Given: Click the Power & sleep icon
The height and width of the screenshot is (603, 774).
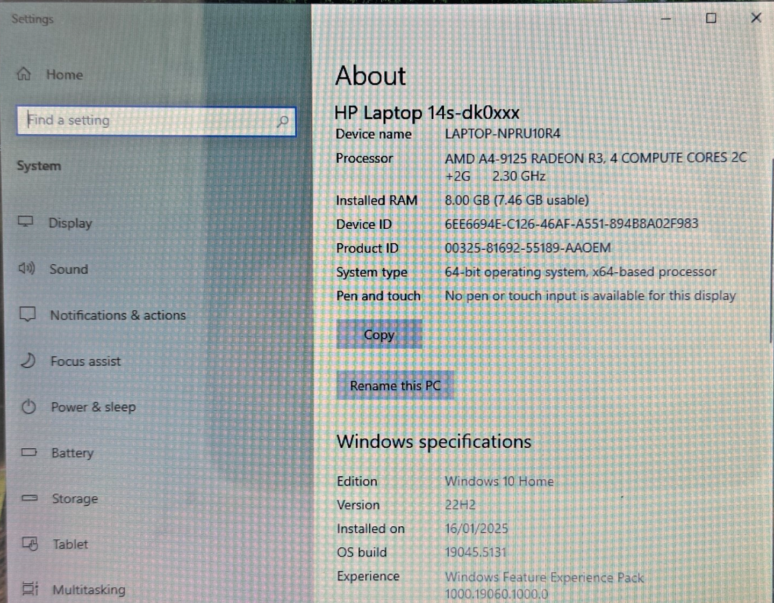Looking at the screenshot, I should (x=28, y=406).
